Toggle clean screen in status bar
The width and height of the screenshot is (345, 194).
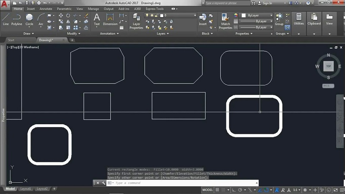pos(336,190)
